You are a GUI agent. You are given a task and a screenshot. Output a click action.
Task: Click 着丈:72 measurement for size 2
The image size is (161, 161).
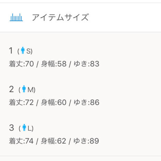click(21, 102)
